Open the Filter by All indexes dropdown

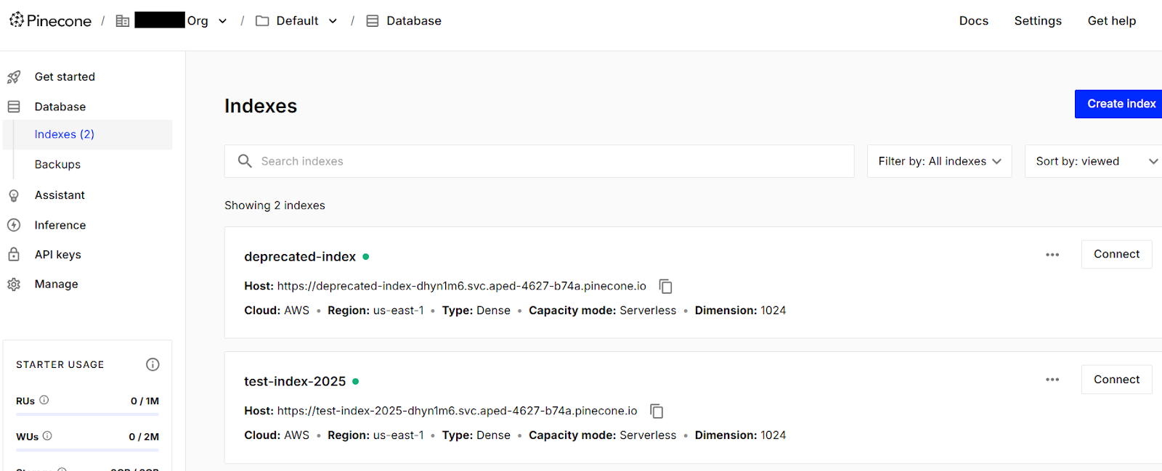(x=939, y=161)
